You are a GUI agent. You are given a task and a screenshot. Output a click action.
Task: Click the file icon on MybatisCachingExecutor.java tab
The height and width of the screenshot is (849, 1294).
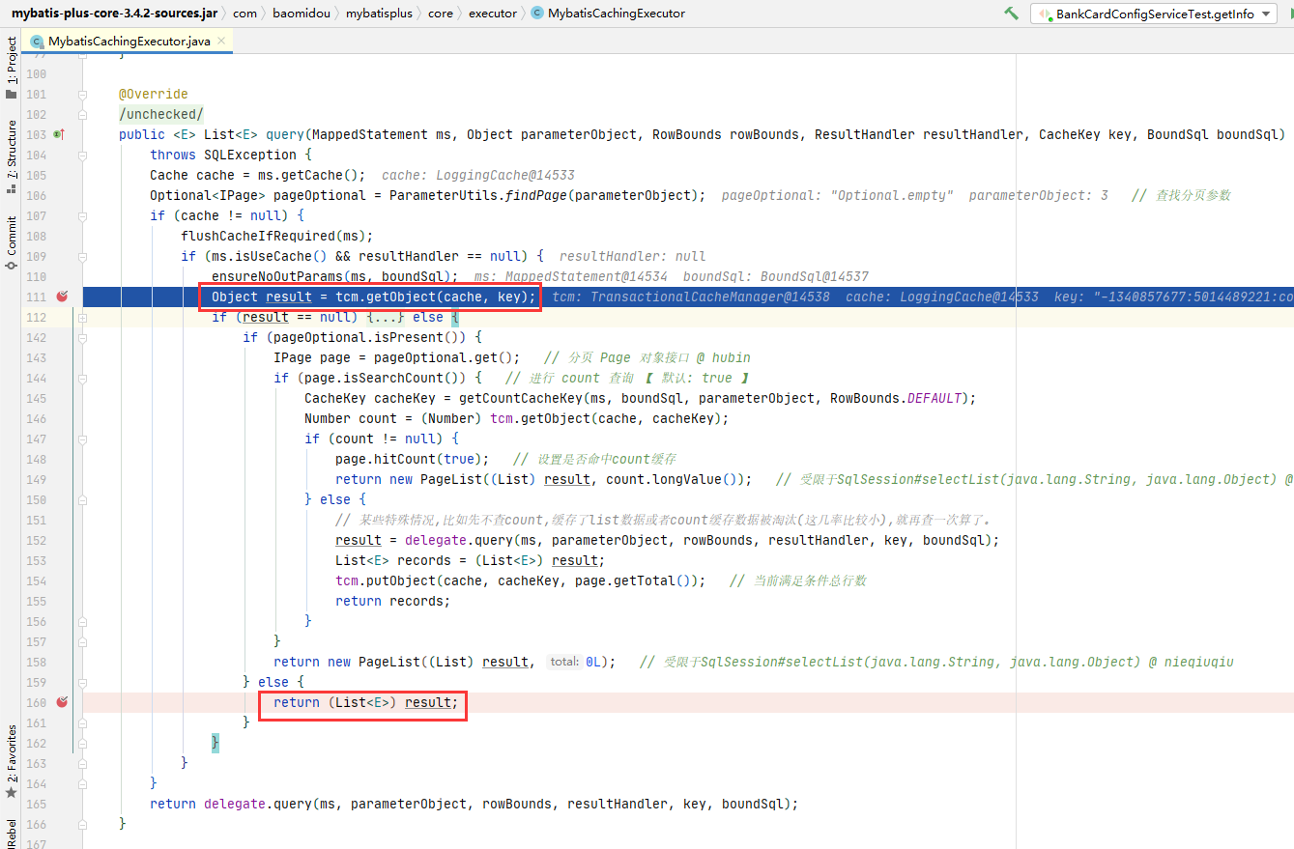pyautogui.click(x=37, y=41)
